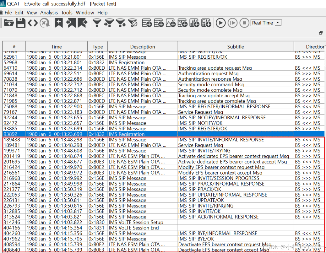The height and width of the screenshot is (253, 326).
Task: Open the Tools menu
Action: [67, 13]
